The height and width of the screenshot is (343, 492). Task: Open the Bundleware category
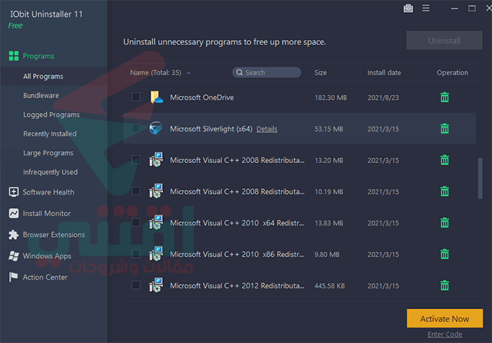tap(41, 96)
